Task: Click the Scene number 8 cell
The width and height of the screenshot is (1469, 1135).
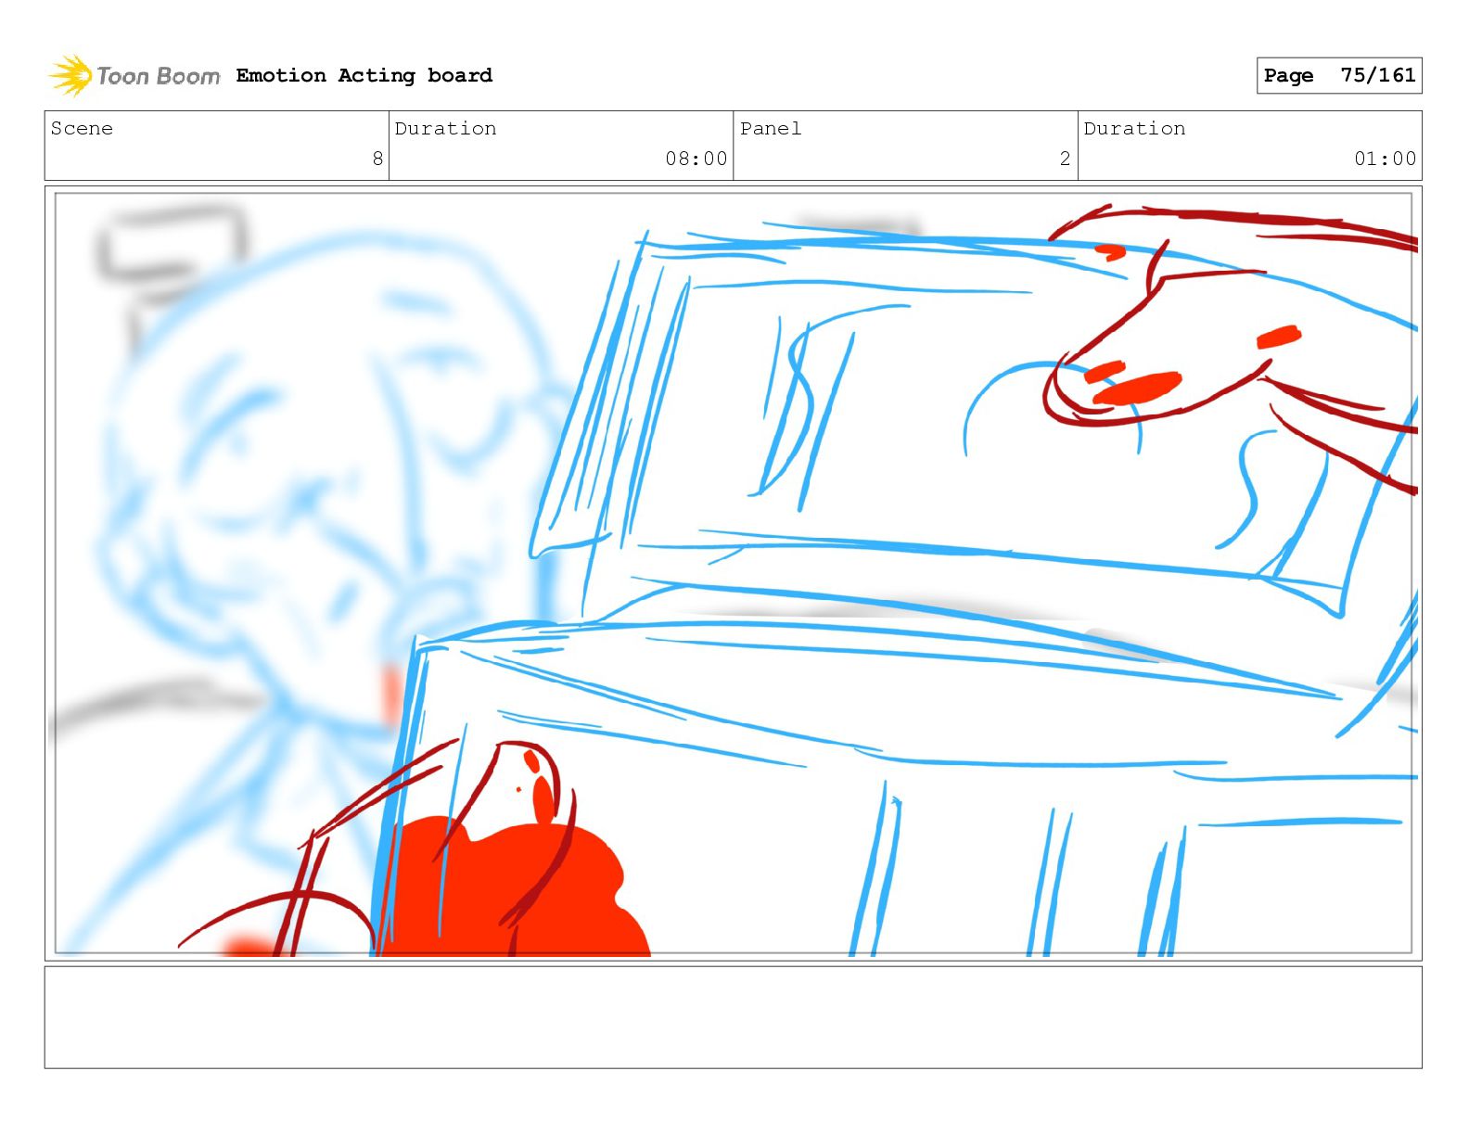Action: coord(217,146)
